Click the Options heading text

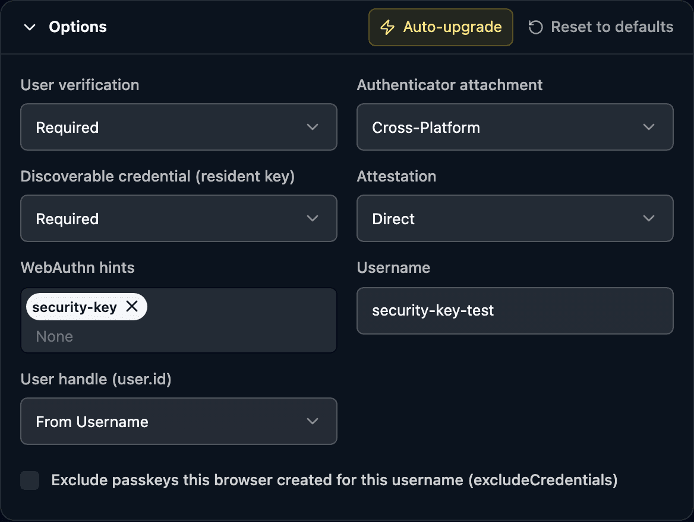pos(78,27)
